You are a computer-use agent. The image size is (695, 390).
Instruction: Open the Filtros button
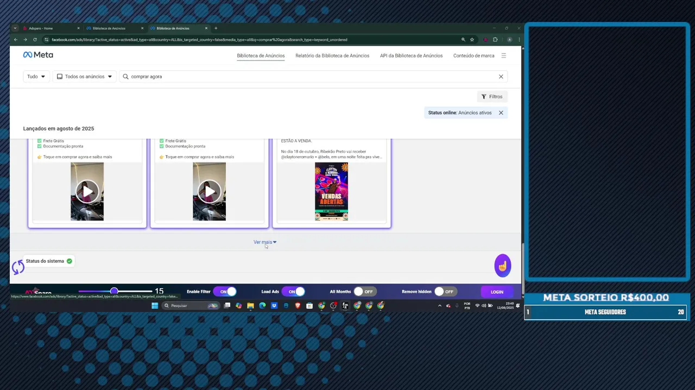tap(492, 96)
